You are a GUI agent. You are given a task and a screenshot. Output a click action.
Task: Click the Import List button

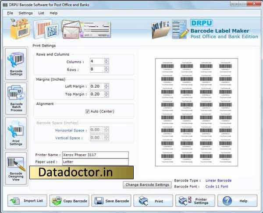(27, 201)
